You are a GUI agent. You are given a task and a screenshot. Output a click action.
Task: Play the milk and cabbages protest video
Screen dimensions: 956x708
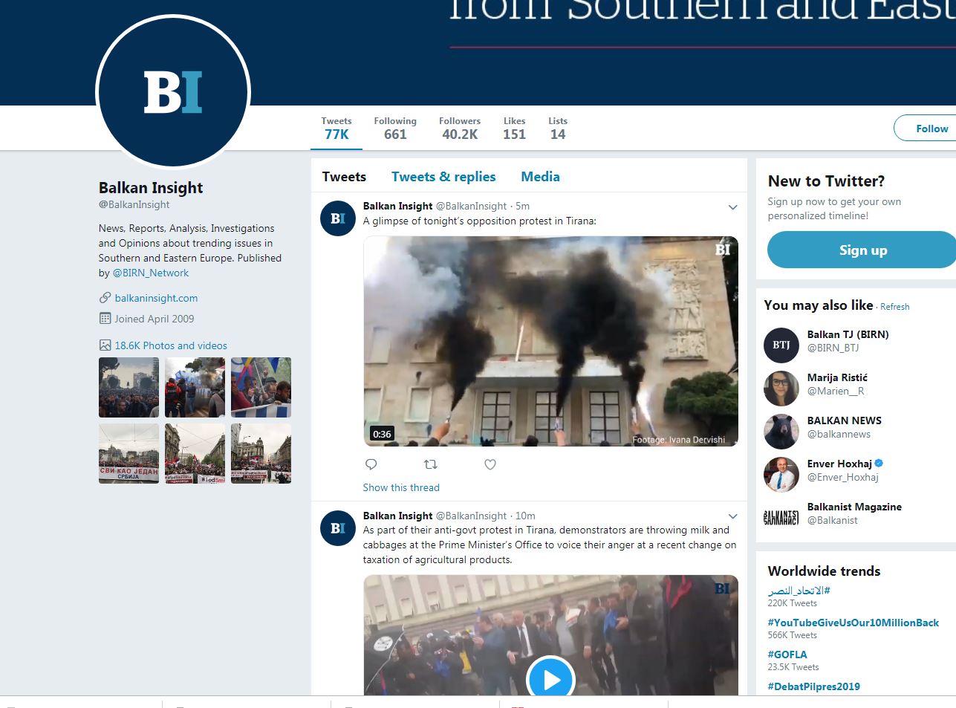(550, 679)
